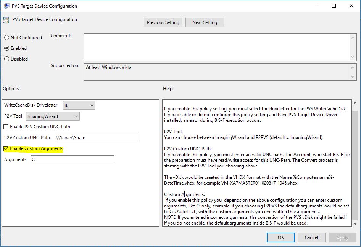Uncheck Enable Custom Arguments checkbox
361x247 pixels.
point(6,149)
